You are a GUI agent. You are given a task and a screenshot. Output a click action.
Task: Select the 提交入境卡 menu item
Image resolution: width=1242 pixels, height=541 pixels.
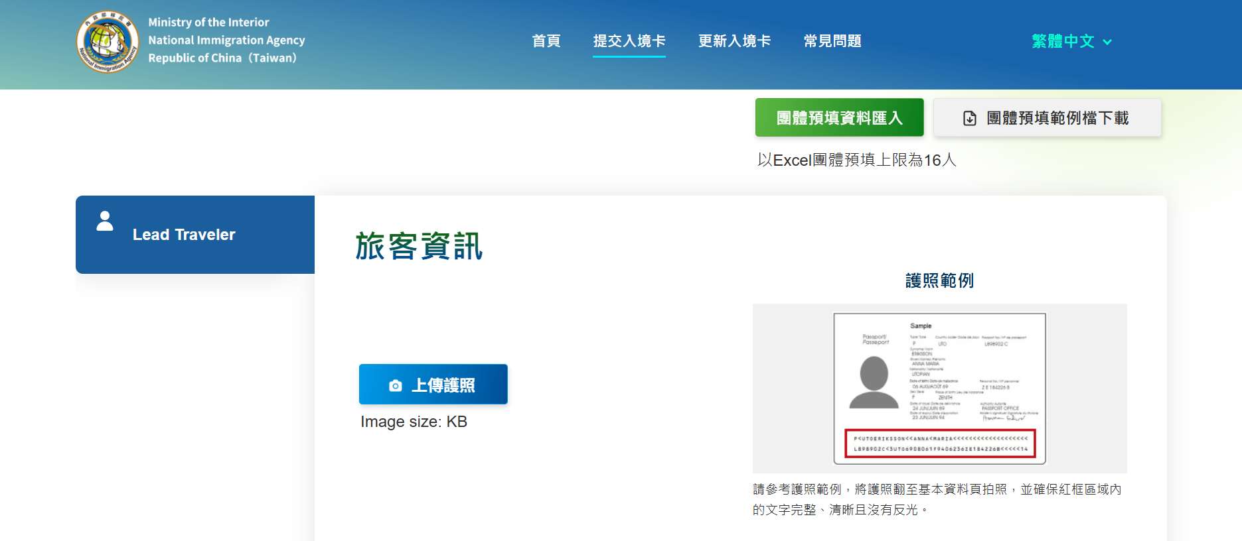[629, 41]
